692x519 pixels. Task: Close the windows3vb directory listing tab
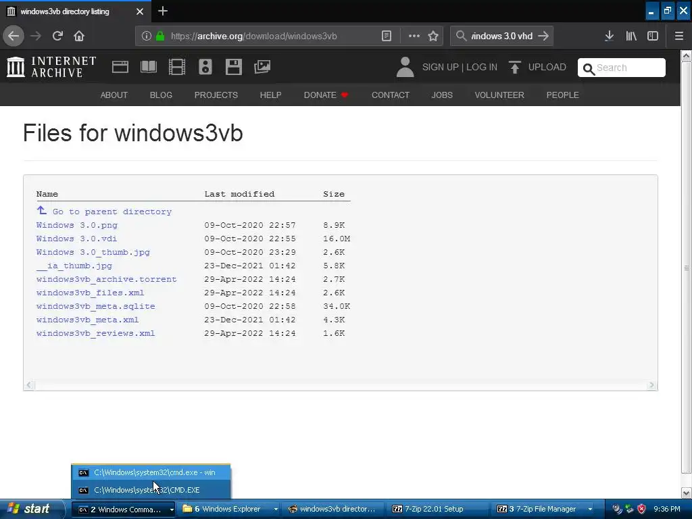point(140,11)
